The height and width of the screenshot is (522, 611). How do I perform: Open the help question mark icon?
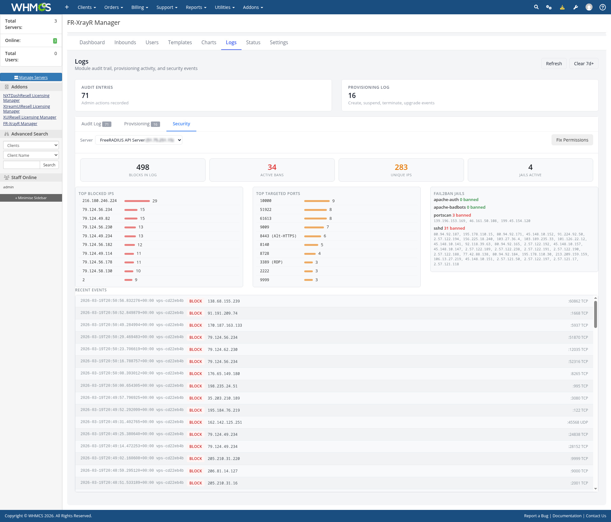602,7
